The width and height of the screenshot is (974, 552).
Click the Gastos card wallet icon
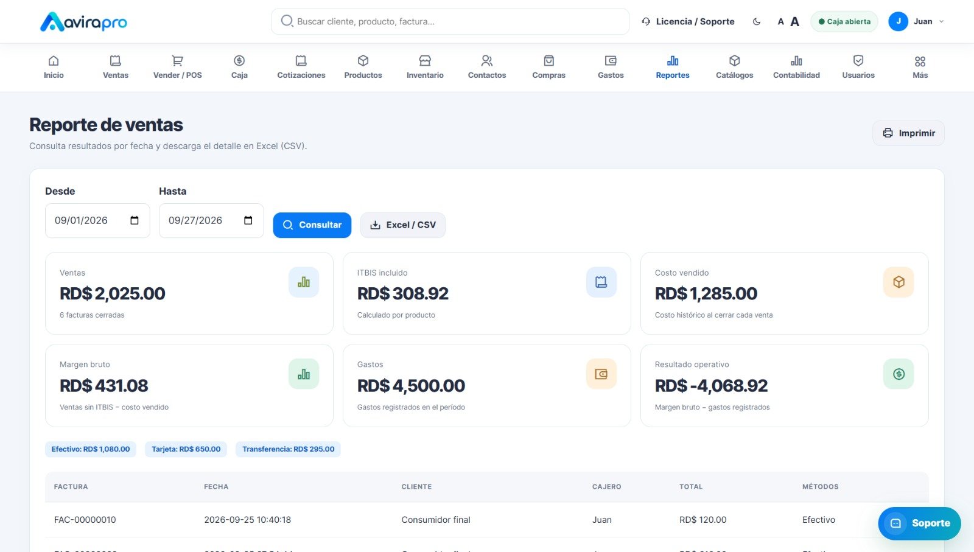pyautogui.click(x=601, y=374)
